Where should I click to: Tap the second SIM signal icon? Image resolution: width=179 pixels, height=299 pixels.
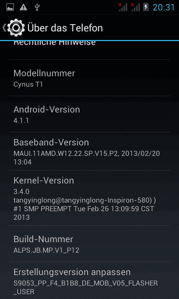[135, 7]
